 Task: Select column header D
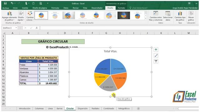[x=65, y=33]
